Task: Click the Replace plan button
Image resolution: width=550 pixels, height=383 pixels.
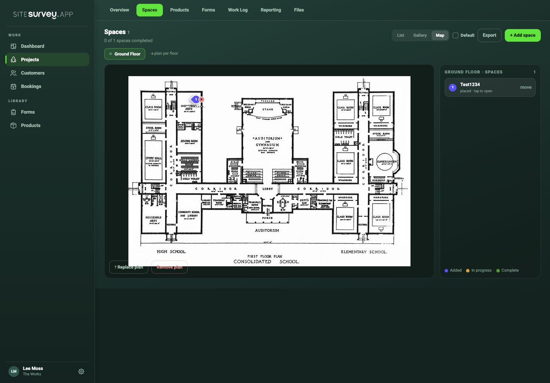Action: pyautogui.click(x=129, y=267)
